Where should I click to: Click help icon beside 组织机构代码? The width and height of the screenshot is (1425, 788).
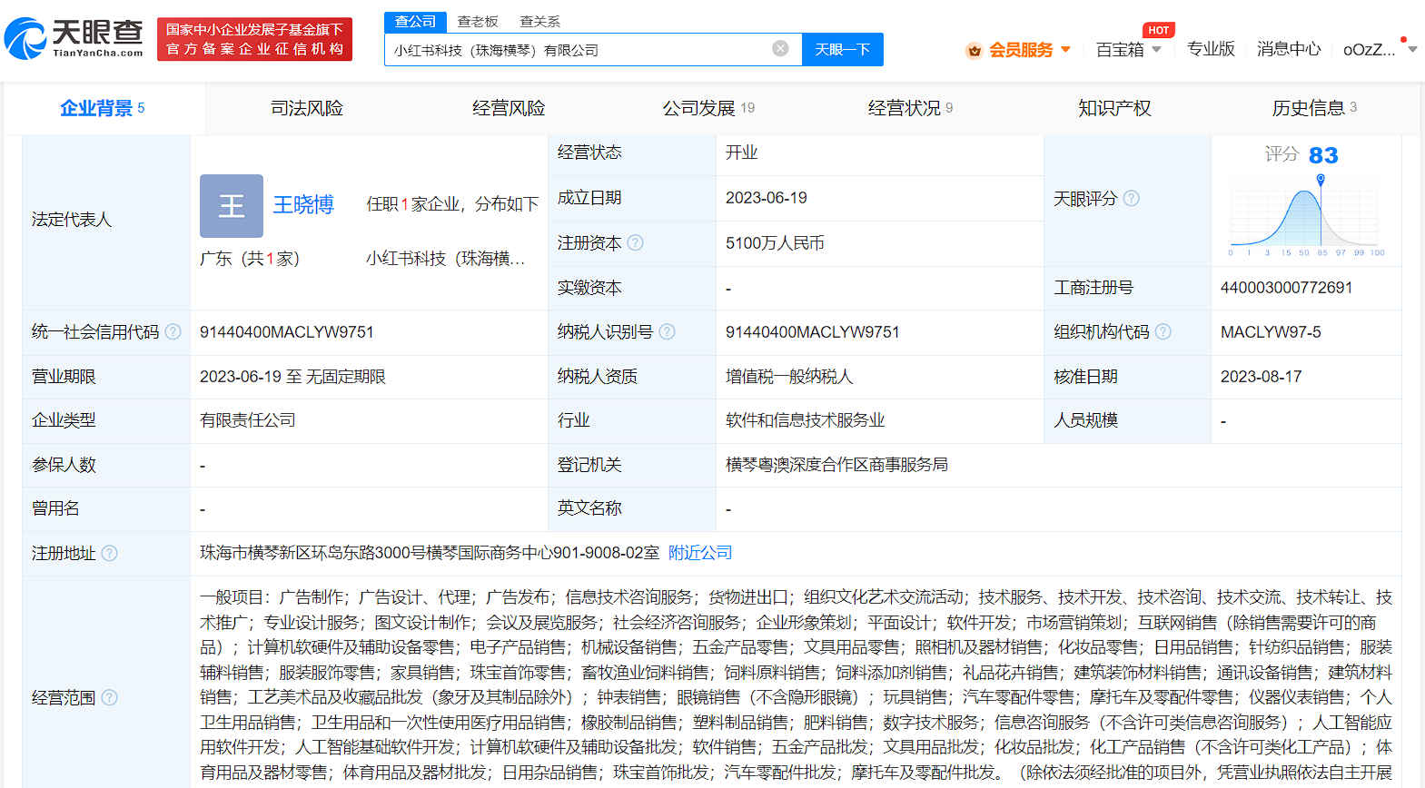1163,332
